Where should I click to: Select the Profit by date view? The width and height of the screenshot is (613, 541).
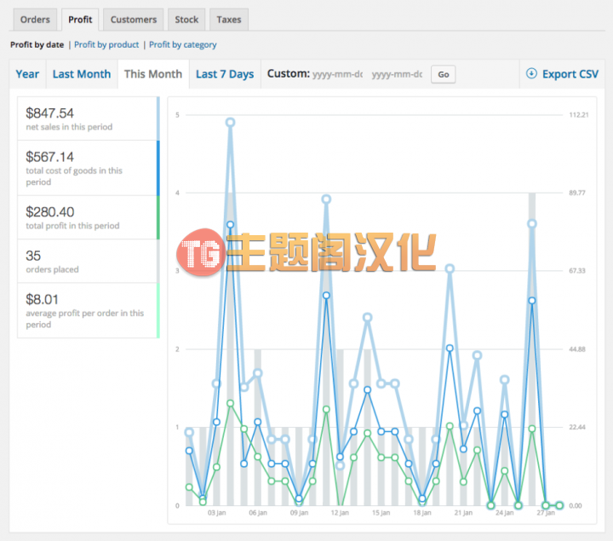[x=37, y=44]
